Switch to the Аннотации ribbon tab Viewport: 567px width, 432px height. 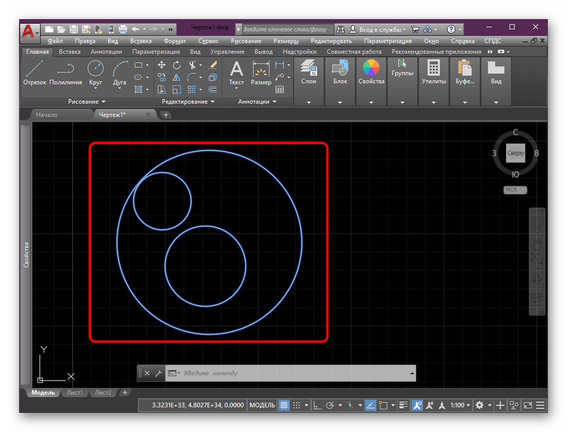tap(106, 52)
